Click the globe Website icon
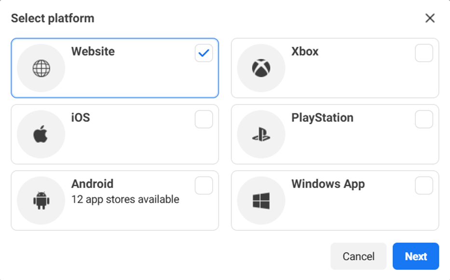Viewport: 450px width, 280px height. [x=41, y=68]
